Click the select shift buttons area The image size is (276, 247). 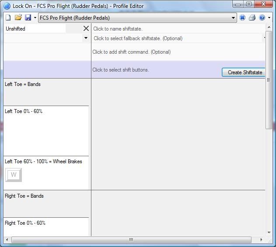pos(155,70)
